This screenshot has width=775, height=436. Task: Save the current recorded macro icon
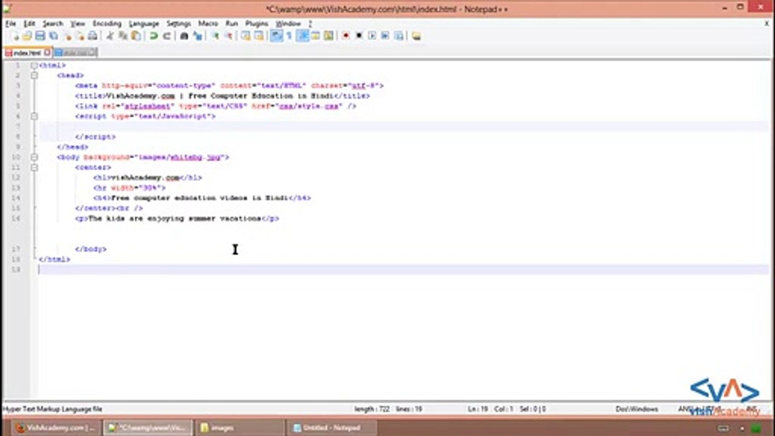point(398,36)
